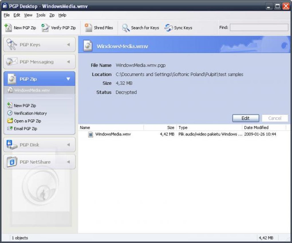Click the Verification History clock icon
Viewport: 292px width, 243px height.
coord(10,113)
